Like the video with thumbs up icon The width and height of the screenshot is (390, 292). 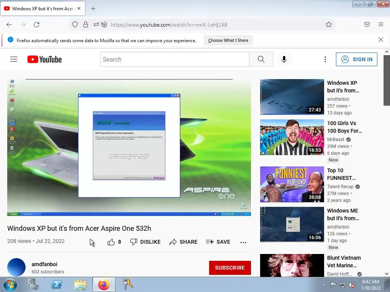coord(111,242)
